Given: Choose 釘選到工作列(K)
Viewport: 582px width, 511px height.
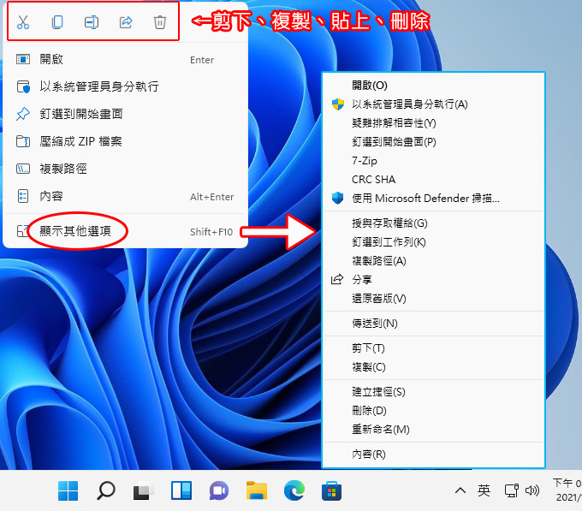Looking at the screenshot, I should click(x=434, y=242).
